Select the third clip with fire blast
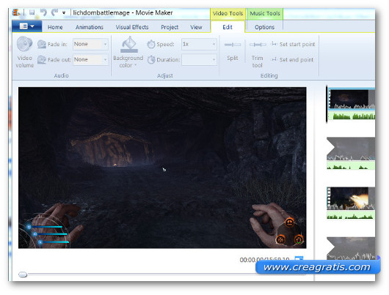This screenshot has height=295, width=389. (x=352, y=198)
